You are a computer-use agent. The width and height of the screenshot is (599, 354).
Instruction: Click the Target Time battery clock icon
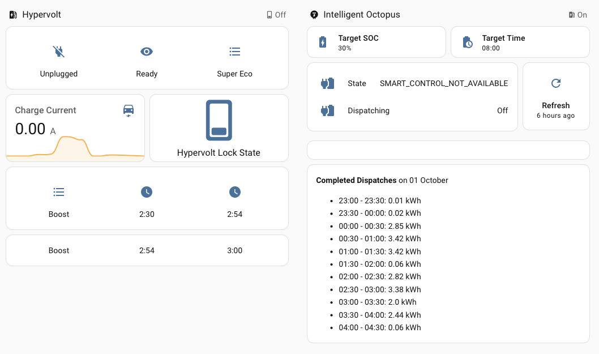tap(467, 42)
